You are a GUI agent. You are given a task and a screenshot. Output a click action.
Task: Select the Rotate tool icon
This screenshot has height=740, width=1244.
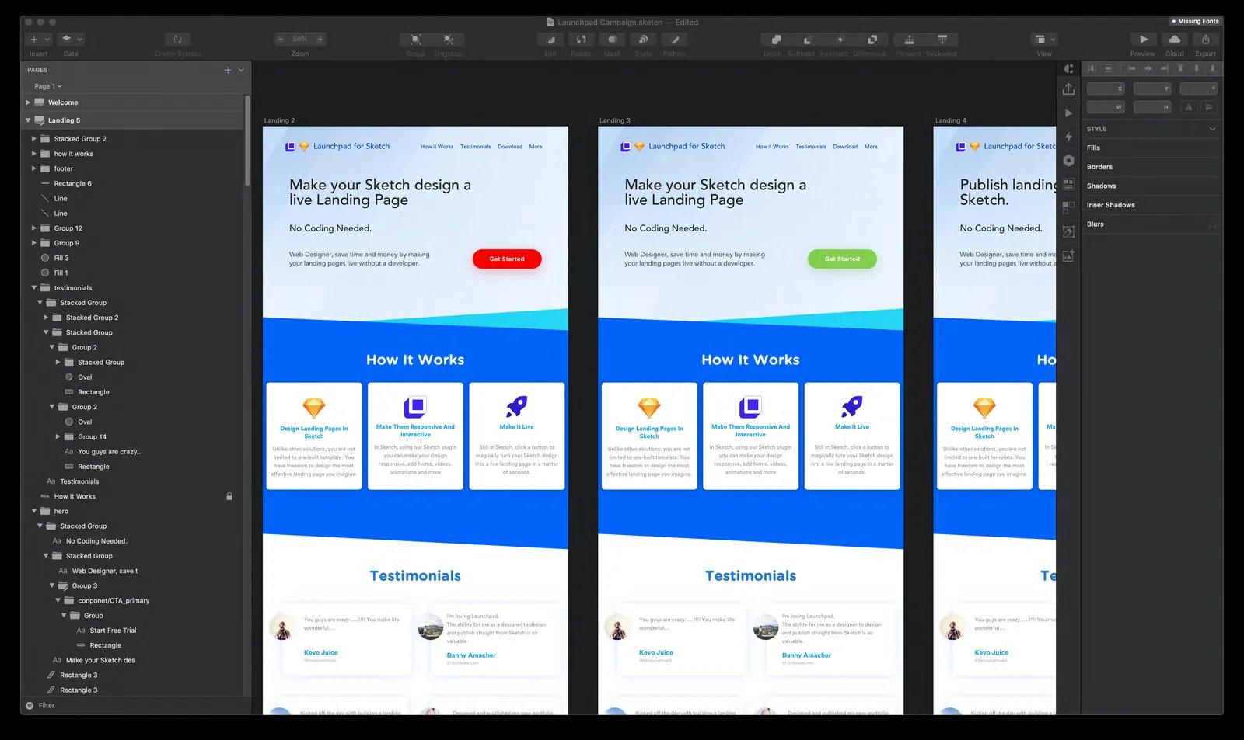coord(581,39)
